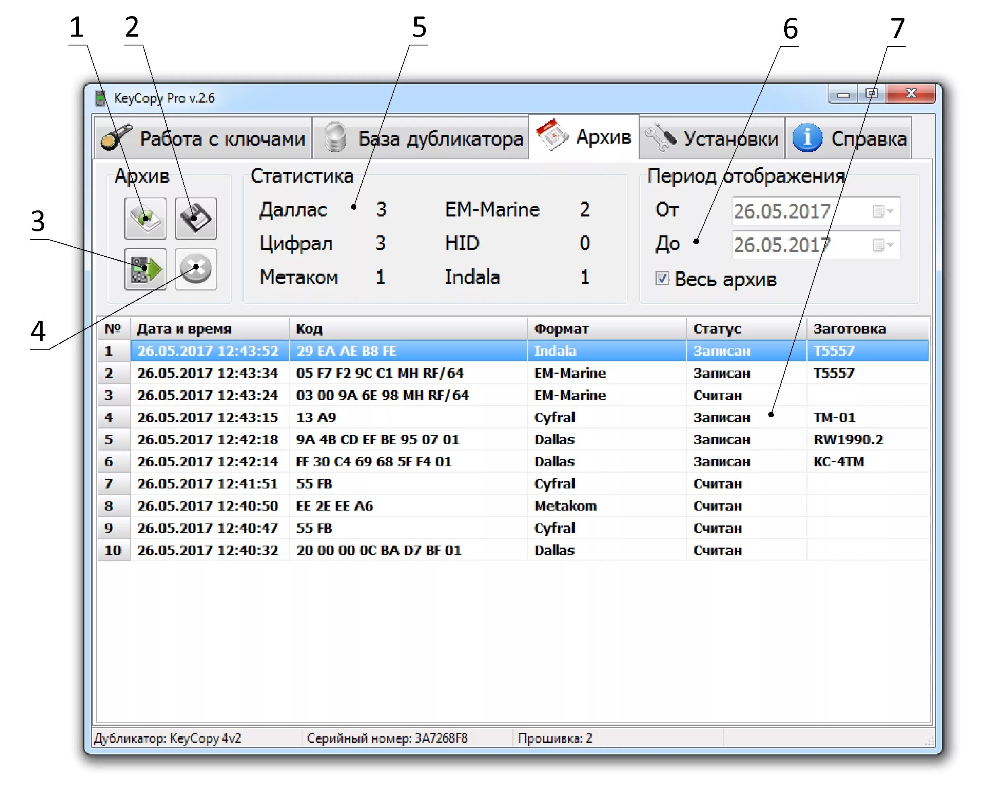
Task: Click the load archive from file icon
Action: (145, 218)
